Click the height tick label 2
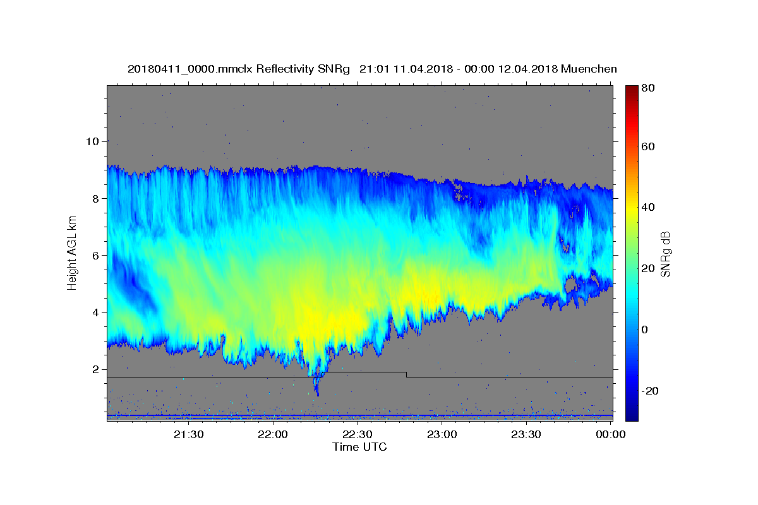 pyautogui.click(x=97, y=369)
